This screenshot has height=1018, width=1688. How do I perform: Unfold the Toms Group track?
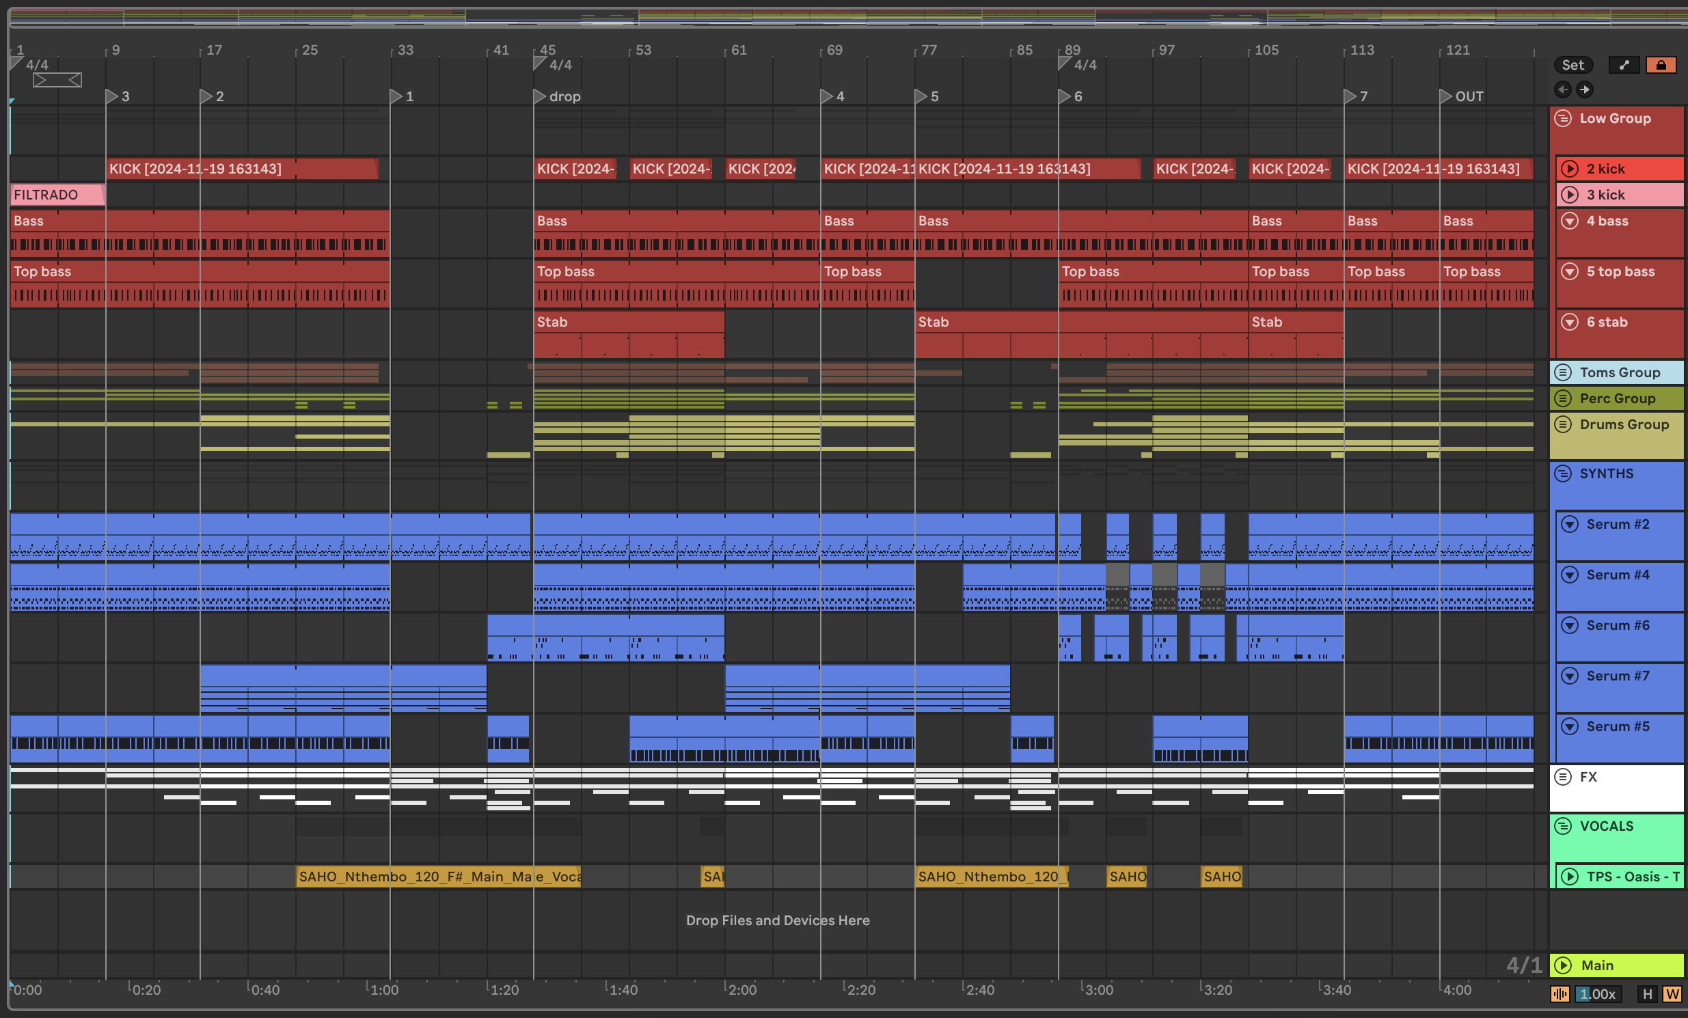(x=1563, y=372)
